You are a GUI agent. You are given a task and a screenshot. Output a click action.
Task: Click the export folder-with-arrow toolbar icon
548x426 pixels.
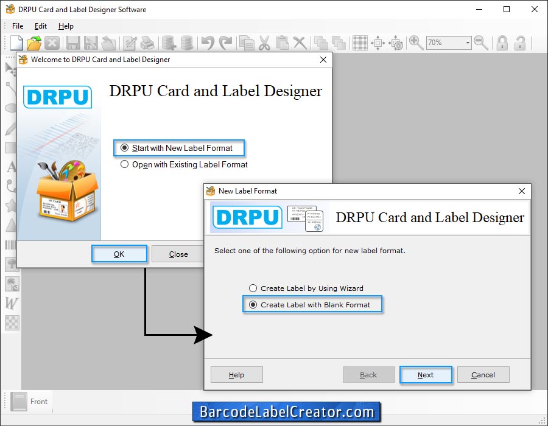108,43
